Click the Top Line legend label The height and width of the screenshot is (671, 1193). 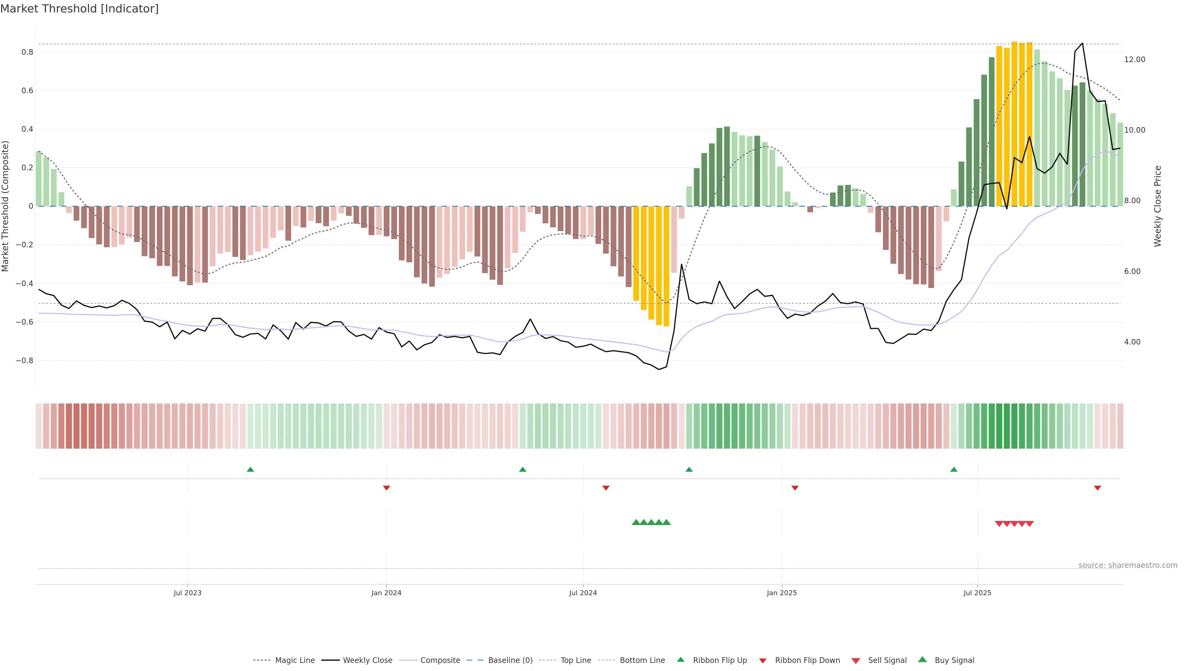tap(576, 660)
